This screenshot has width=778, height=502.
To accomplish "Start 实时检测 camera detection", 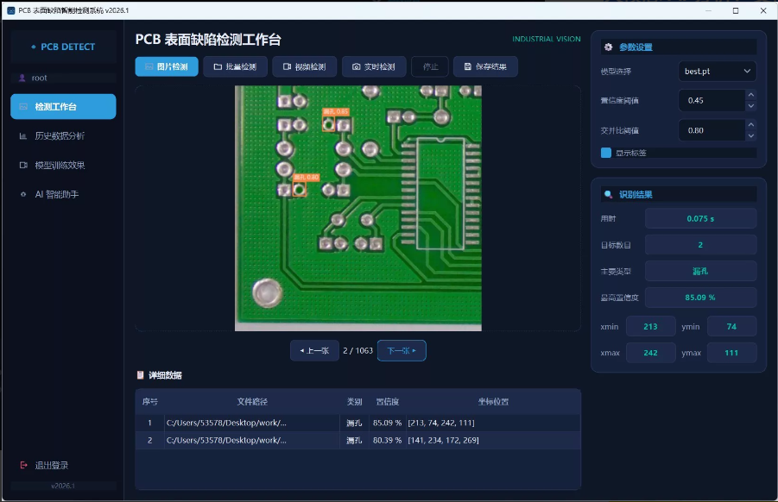I will [374, 66].
